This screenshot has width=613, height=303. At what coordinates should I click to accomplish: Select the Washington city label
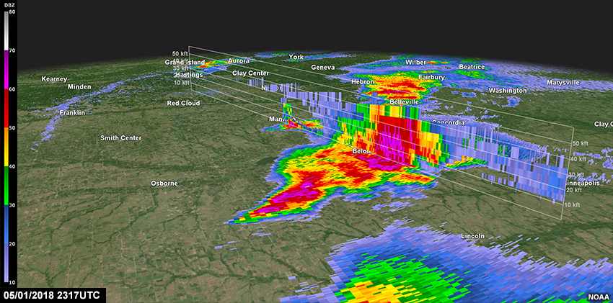[508, 91]
